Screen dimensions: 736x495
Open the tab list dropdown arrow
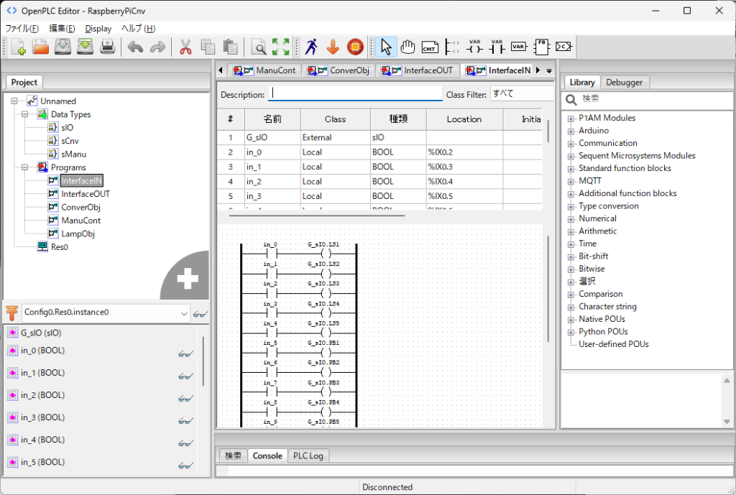[x=548, y=71]
